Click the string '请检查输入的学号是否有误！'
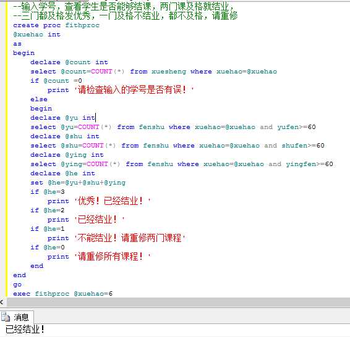350x337 pixels. pos(134,89)
